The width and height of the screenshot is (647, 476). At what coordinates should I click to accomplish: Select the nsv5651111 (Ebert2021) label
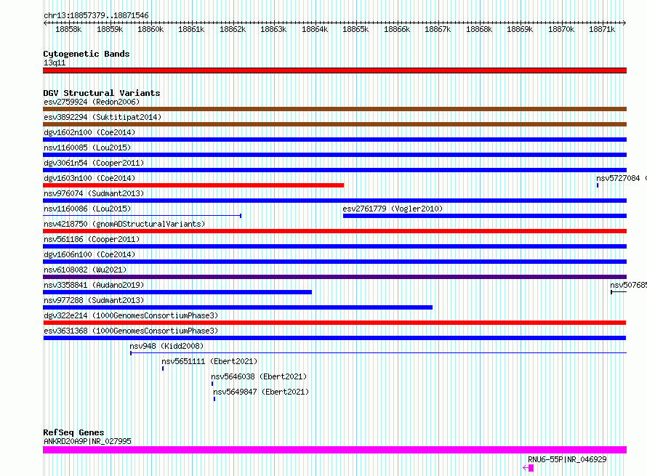[209, 361]
